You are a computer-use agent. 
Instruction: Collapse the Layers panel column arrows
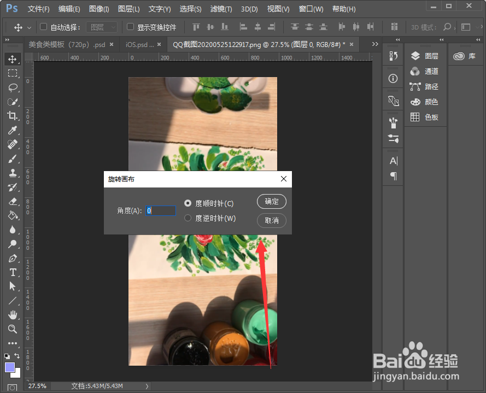(441, 40)
